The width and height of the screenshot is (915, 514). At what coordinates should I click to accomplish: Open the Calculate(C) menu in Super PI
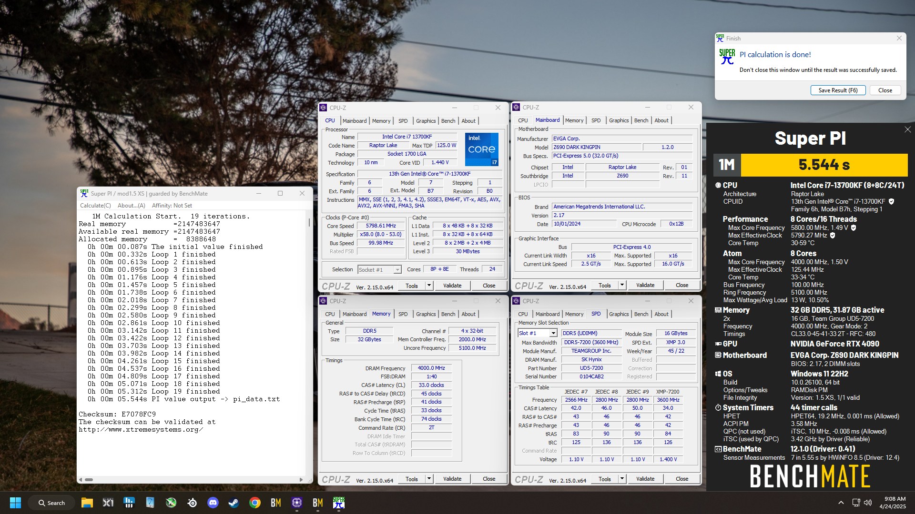(x=95, y=206)
